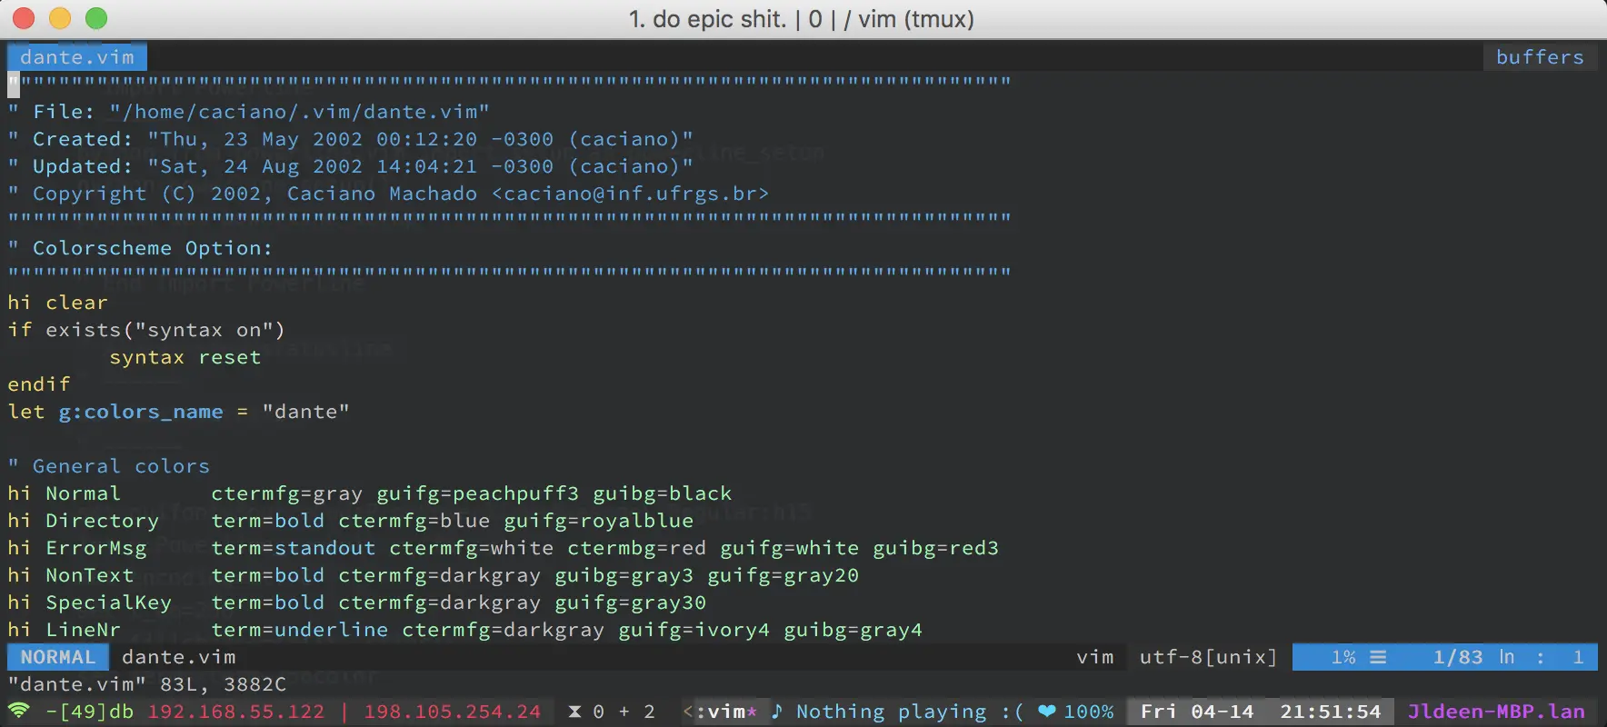This screenshot has height=727, width=1607.
Task: Click guifg=ivory4 on the LineNr line
Action: [x=694, y=630]
